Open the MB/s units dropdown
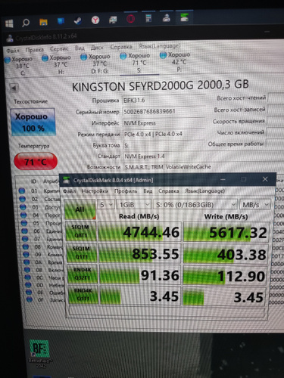The image size is (284, 378). (255, 205)
